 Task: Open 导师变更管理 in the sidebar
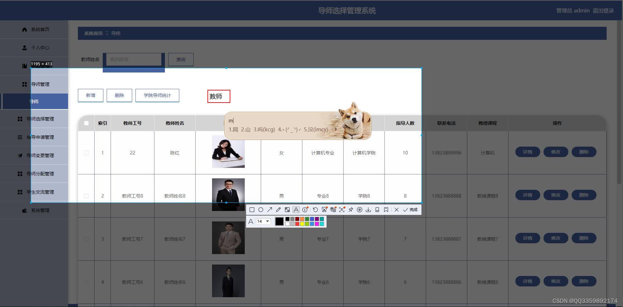[34, 155]
